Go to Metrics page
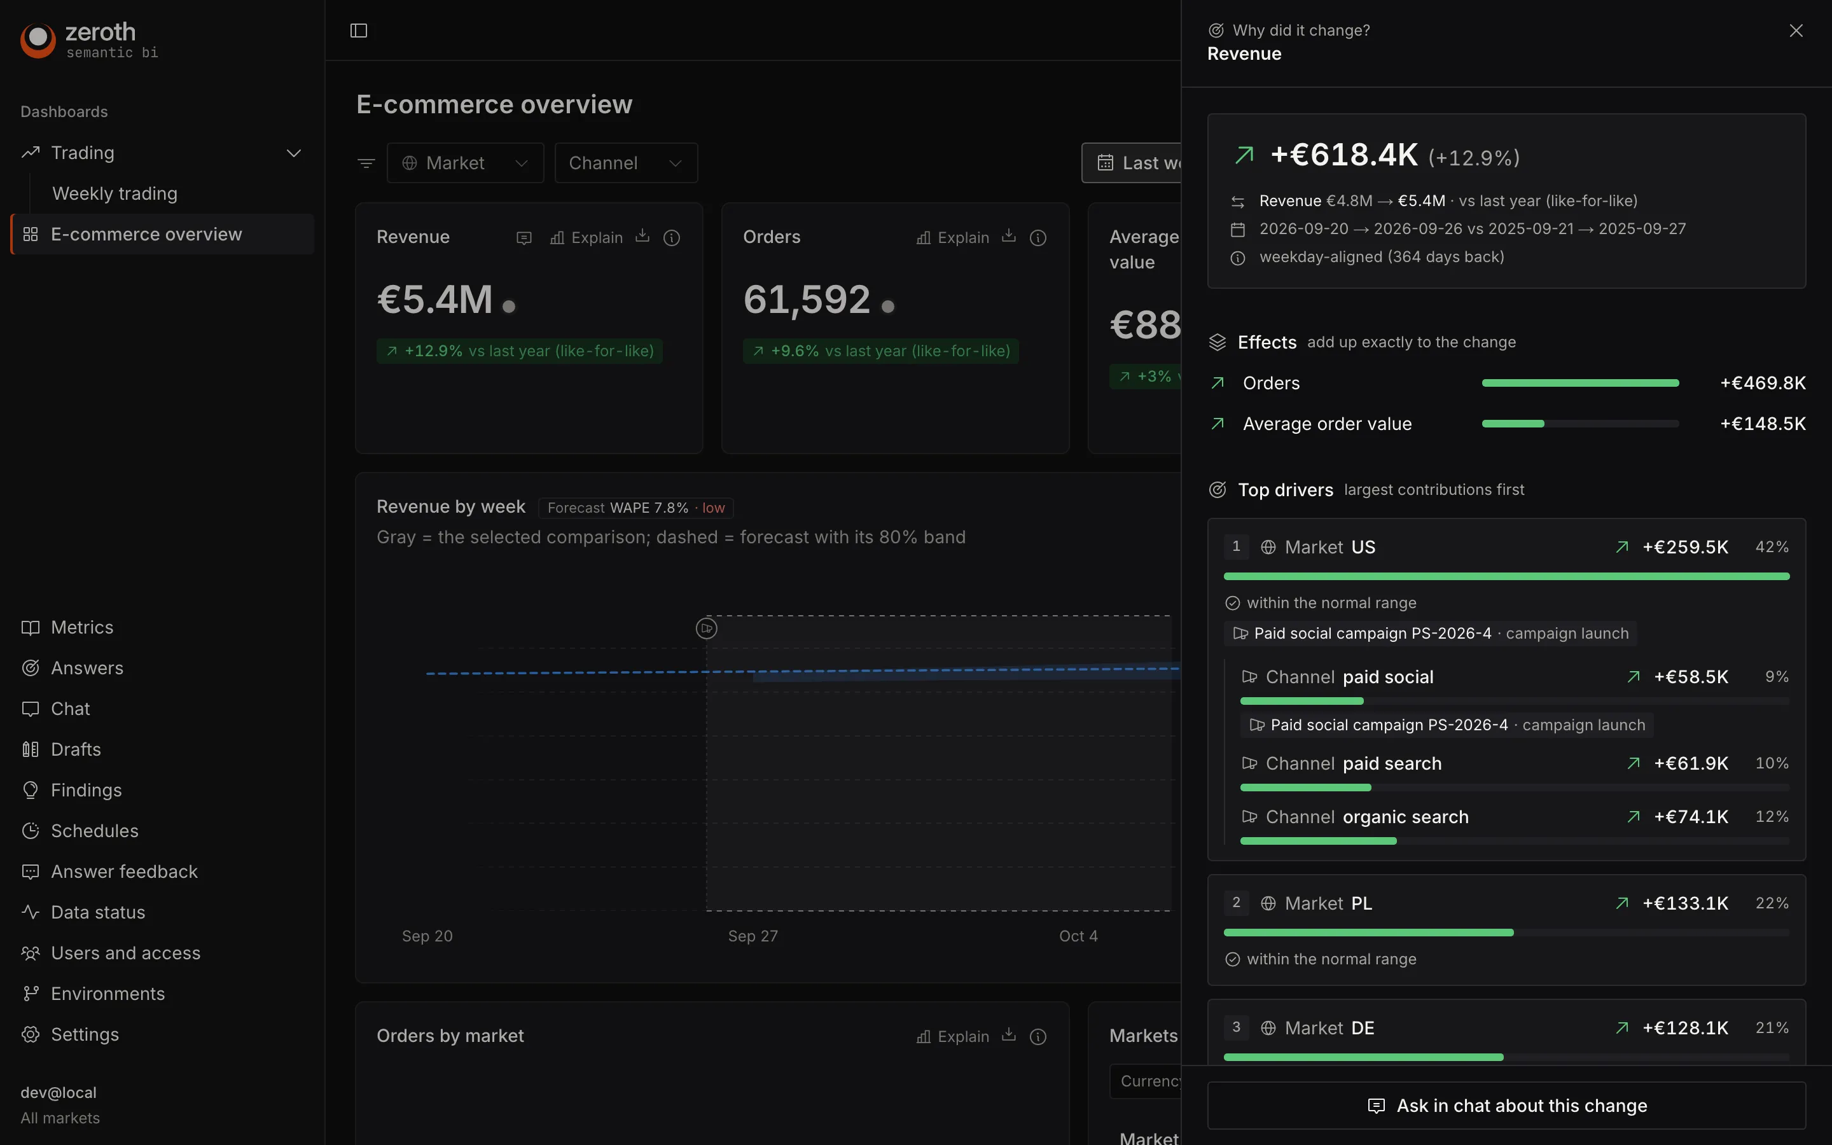This screenshot has height=1145, width=1832. pyautogui.click(x=82, y=628)
